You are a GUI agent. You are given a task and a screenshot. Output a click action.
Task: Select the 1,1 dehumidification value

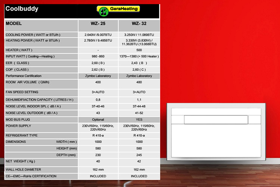pyautogui.click(x=139, y=100)
